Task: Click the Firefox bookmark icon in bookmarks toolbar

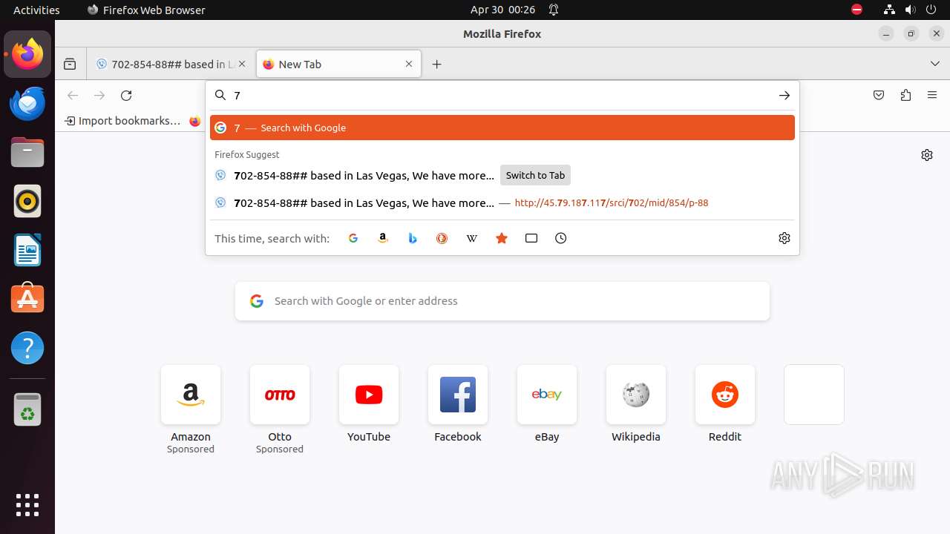Action: tap(195, 121)
